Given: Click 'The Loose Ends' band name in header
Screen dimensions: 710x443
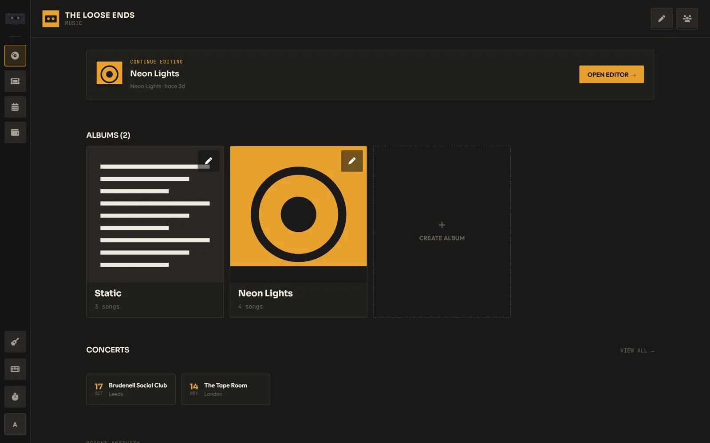Looking at the screenshot, I should pos(100,15).
